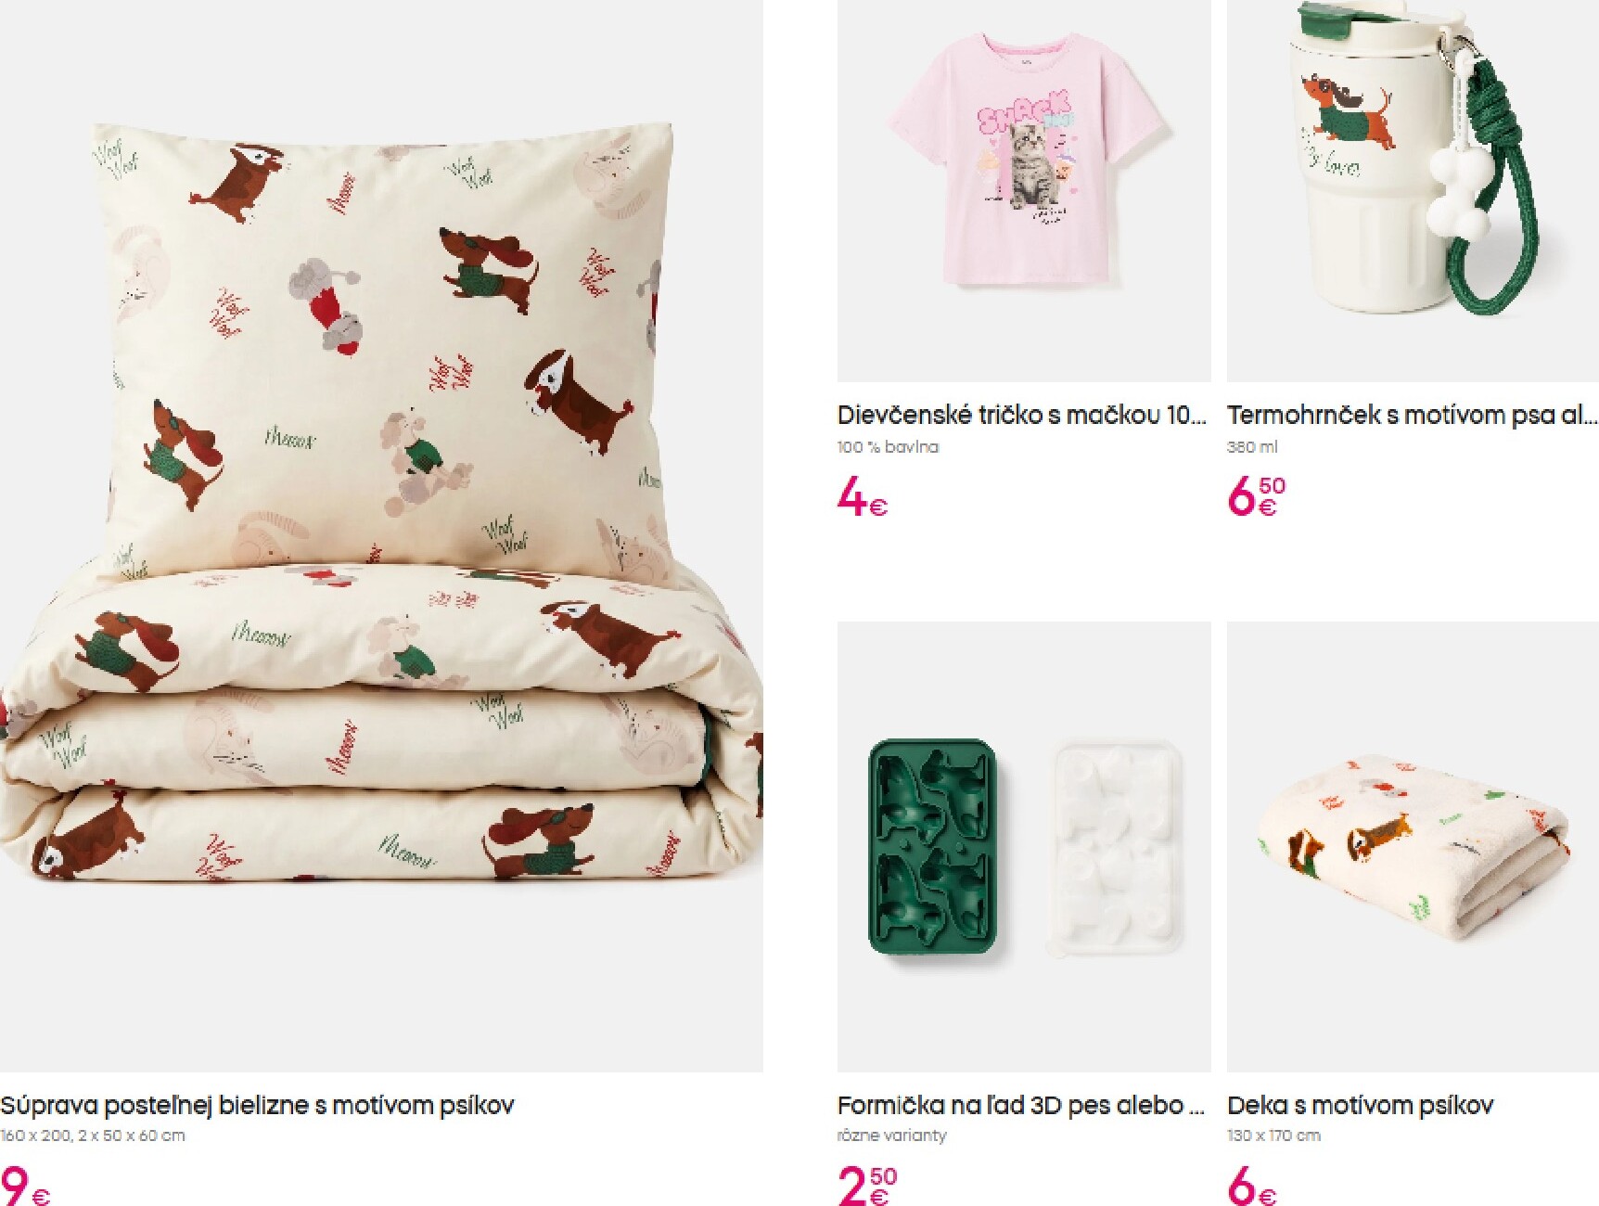Click the 'Dievčenské tričko s mačkou' title

coord(1022,416)
